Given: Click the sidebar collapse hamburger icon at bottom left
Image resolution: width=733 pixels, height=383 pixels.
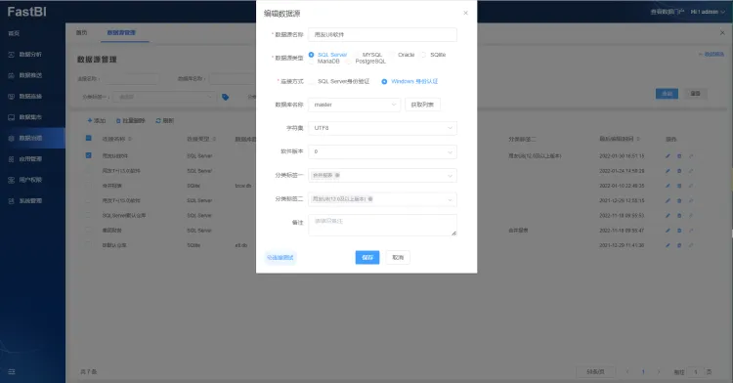Looking at the screenshot, I should pos(12,372).
